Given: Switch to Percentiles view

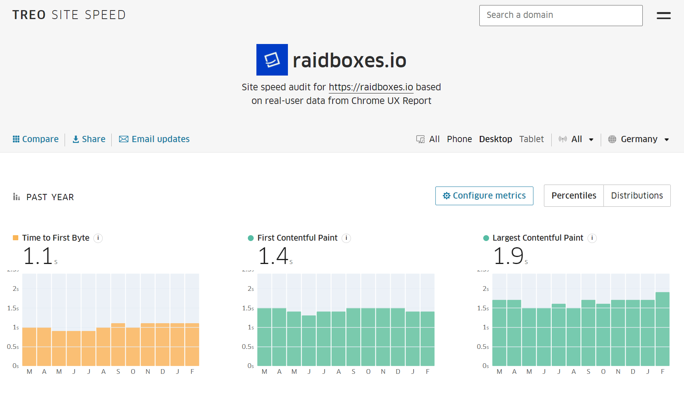Looking at the screenshot, I should pos(574,195).
